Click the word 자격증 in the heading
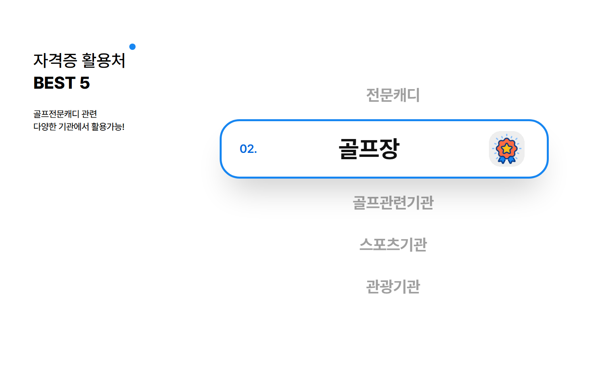The height and width of the screenshot is (379, 615). 55,61
